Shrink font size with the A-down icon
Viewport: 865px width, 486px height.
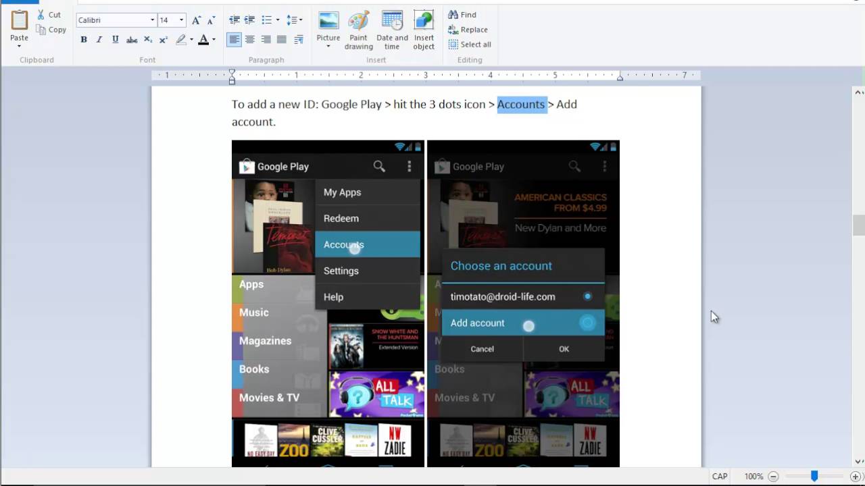click(x=211, y=20)
